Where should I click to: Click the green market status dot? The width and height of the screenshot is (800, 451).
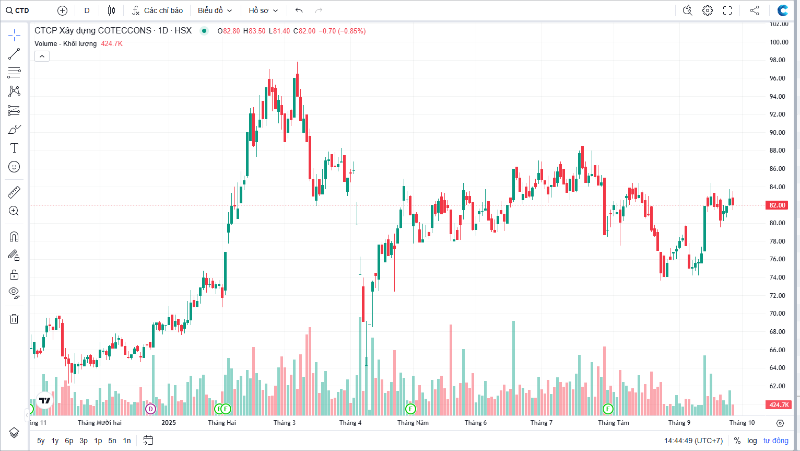pos(204,31)
